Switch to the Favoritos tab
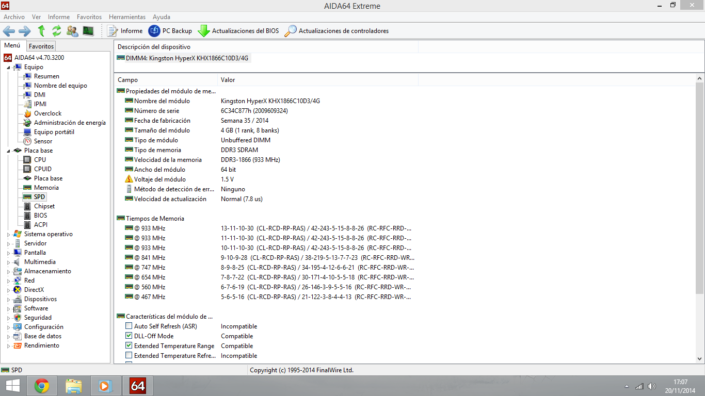Image resolution: width=705 pixels, height=396 pixels. point(41,46)
